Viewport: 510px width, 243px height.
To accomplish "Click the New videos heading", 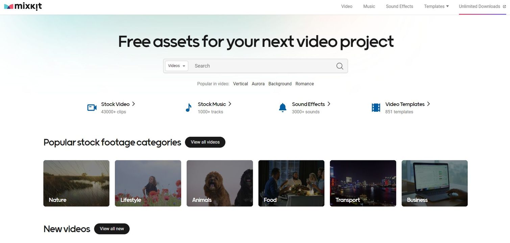I will (67, 229).
